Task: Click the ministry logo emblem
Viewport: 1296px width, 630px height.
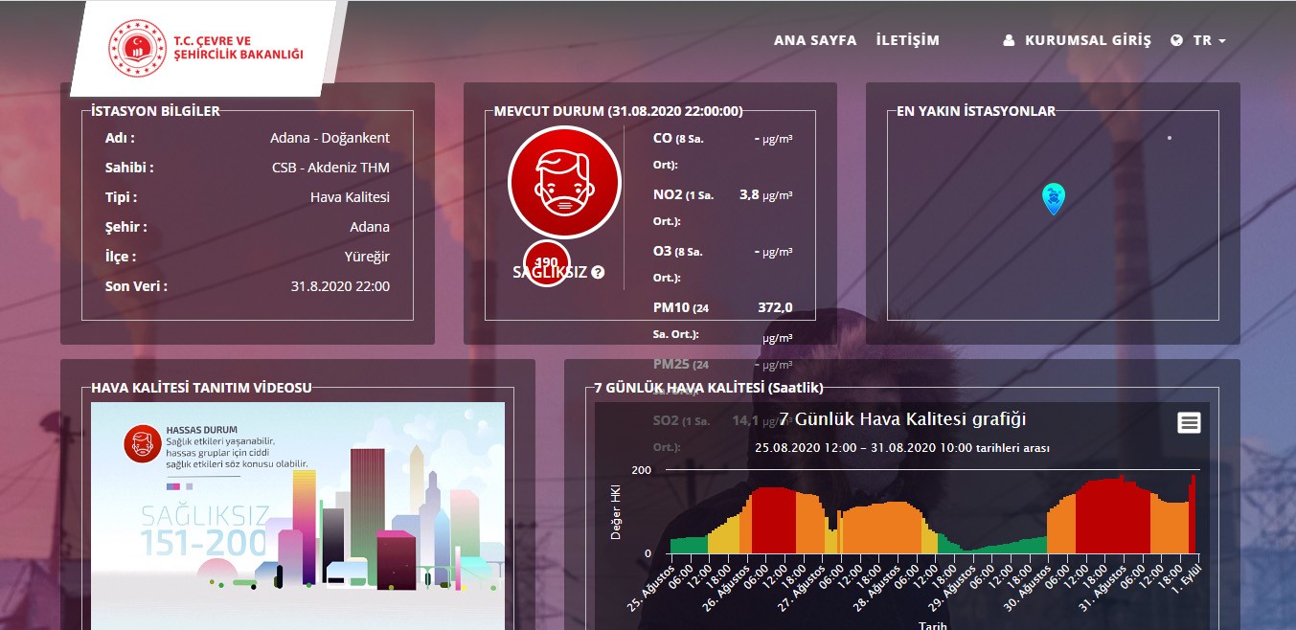Action: click(137, 48)
